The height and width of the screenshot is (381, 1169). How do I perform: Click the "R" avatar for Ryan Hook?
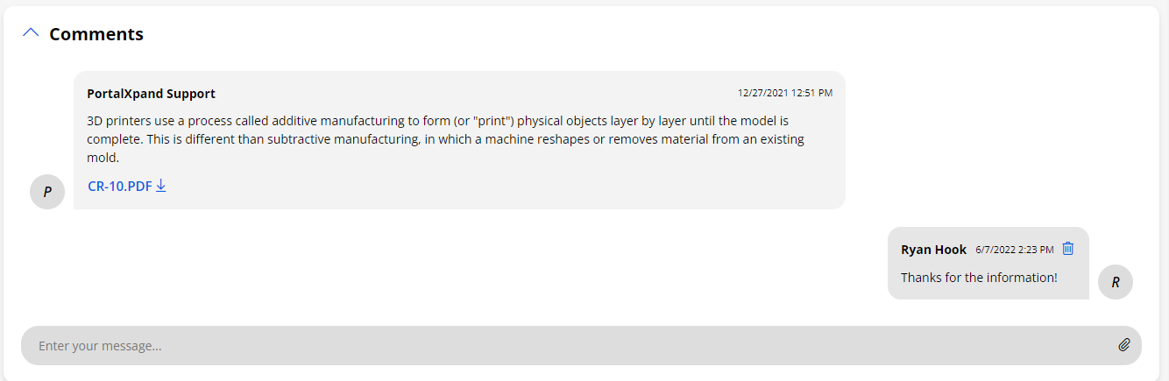tap(1116, 282)
